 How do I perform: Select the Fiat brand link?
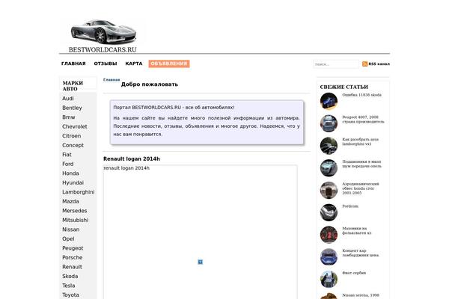(67, 155)
